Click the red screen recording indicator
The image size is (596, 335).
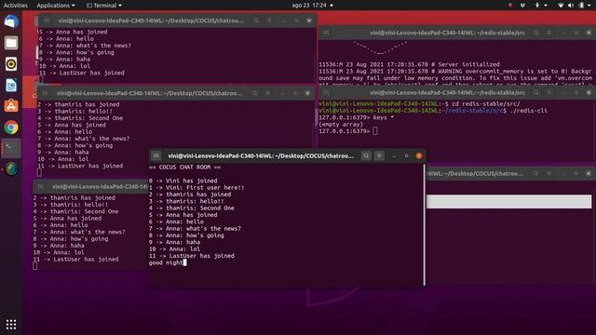click(510, 6)
